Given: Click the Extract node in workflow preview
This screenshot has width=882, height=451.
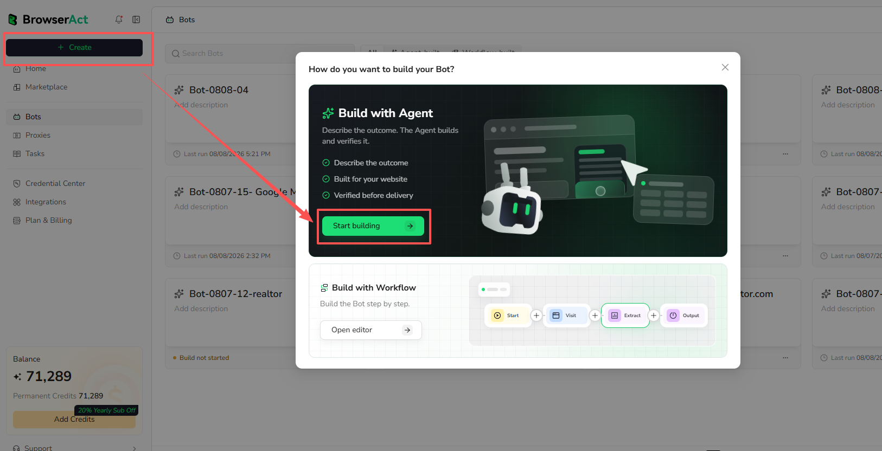Looking at the screenshot, I should pos(625,315).
